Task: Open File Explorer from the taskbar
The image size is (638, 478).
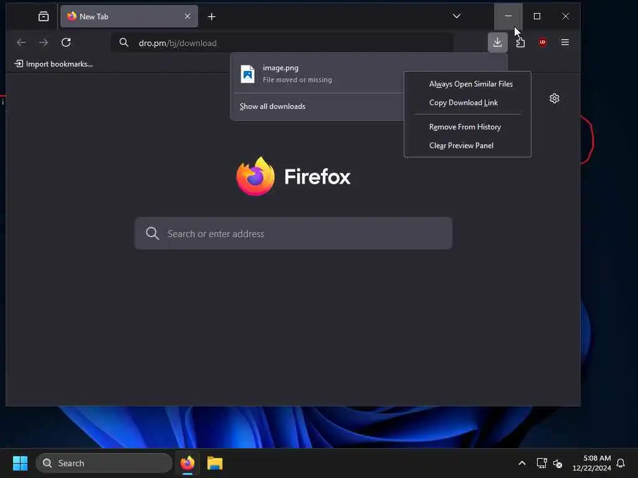Action: 215,463
